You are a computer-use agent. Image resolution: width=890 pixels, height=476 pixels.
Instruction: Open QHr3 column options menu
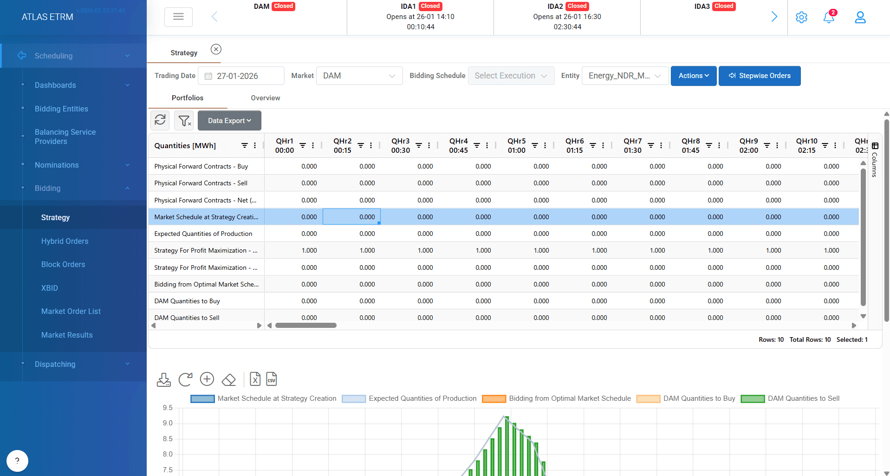(429, 145)
